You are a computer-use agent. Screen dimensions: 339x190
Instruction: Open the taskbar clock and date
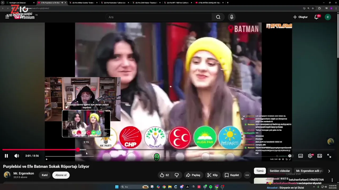coord(332,187)
